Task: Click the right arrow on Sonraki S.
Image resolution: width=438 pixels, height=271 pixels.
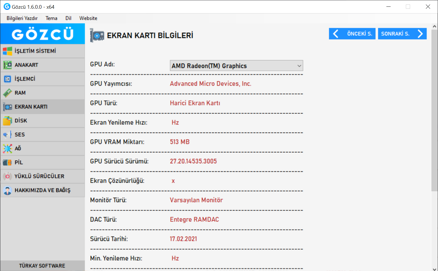Action: 420,34
